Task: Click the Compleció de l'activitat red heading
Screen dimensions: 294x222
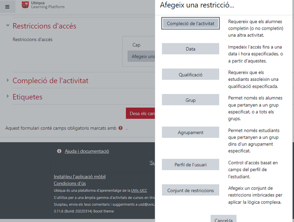Action: click(x=50, y=81)
